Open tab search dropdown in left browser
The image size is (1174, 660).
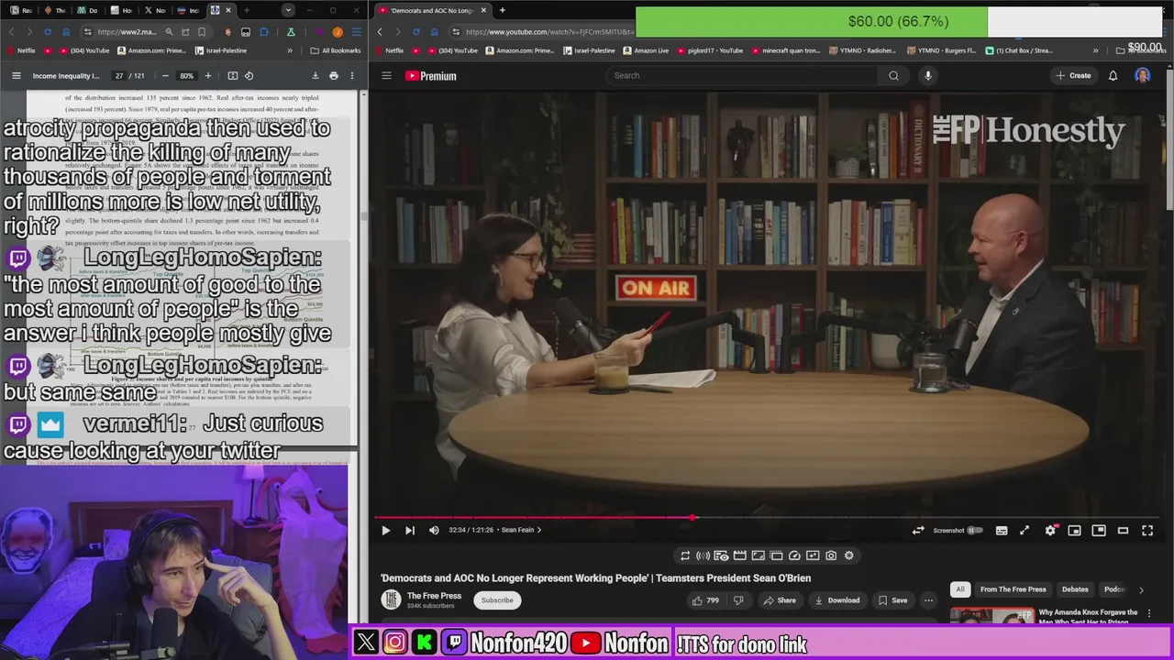tap(288, 10)
